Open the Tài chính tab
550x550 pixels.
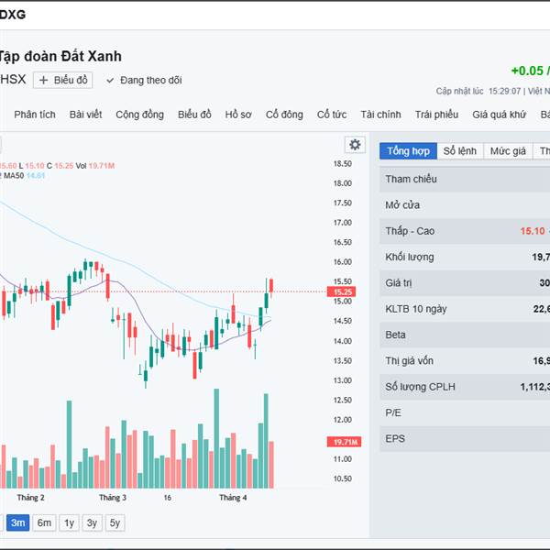coord(380,115)
